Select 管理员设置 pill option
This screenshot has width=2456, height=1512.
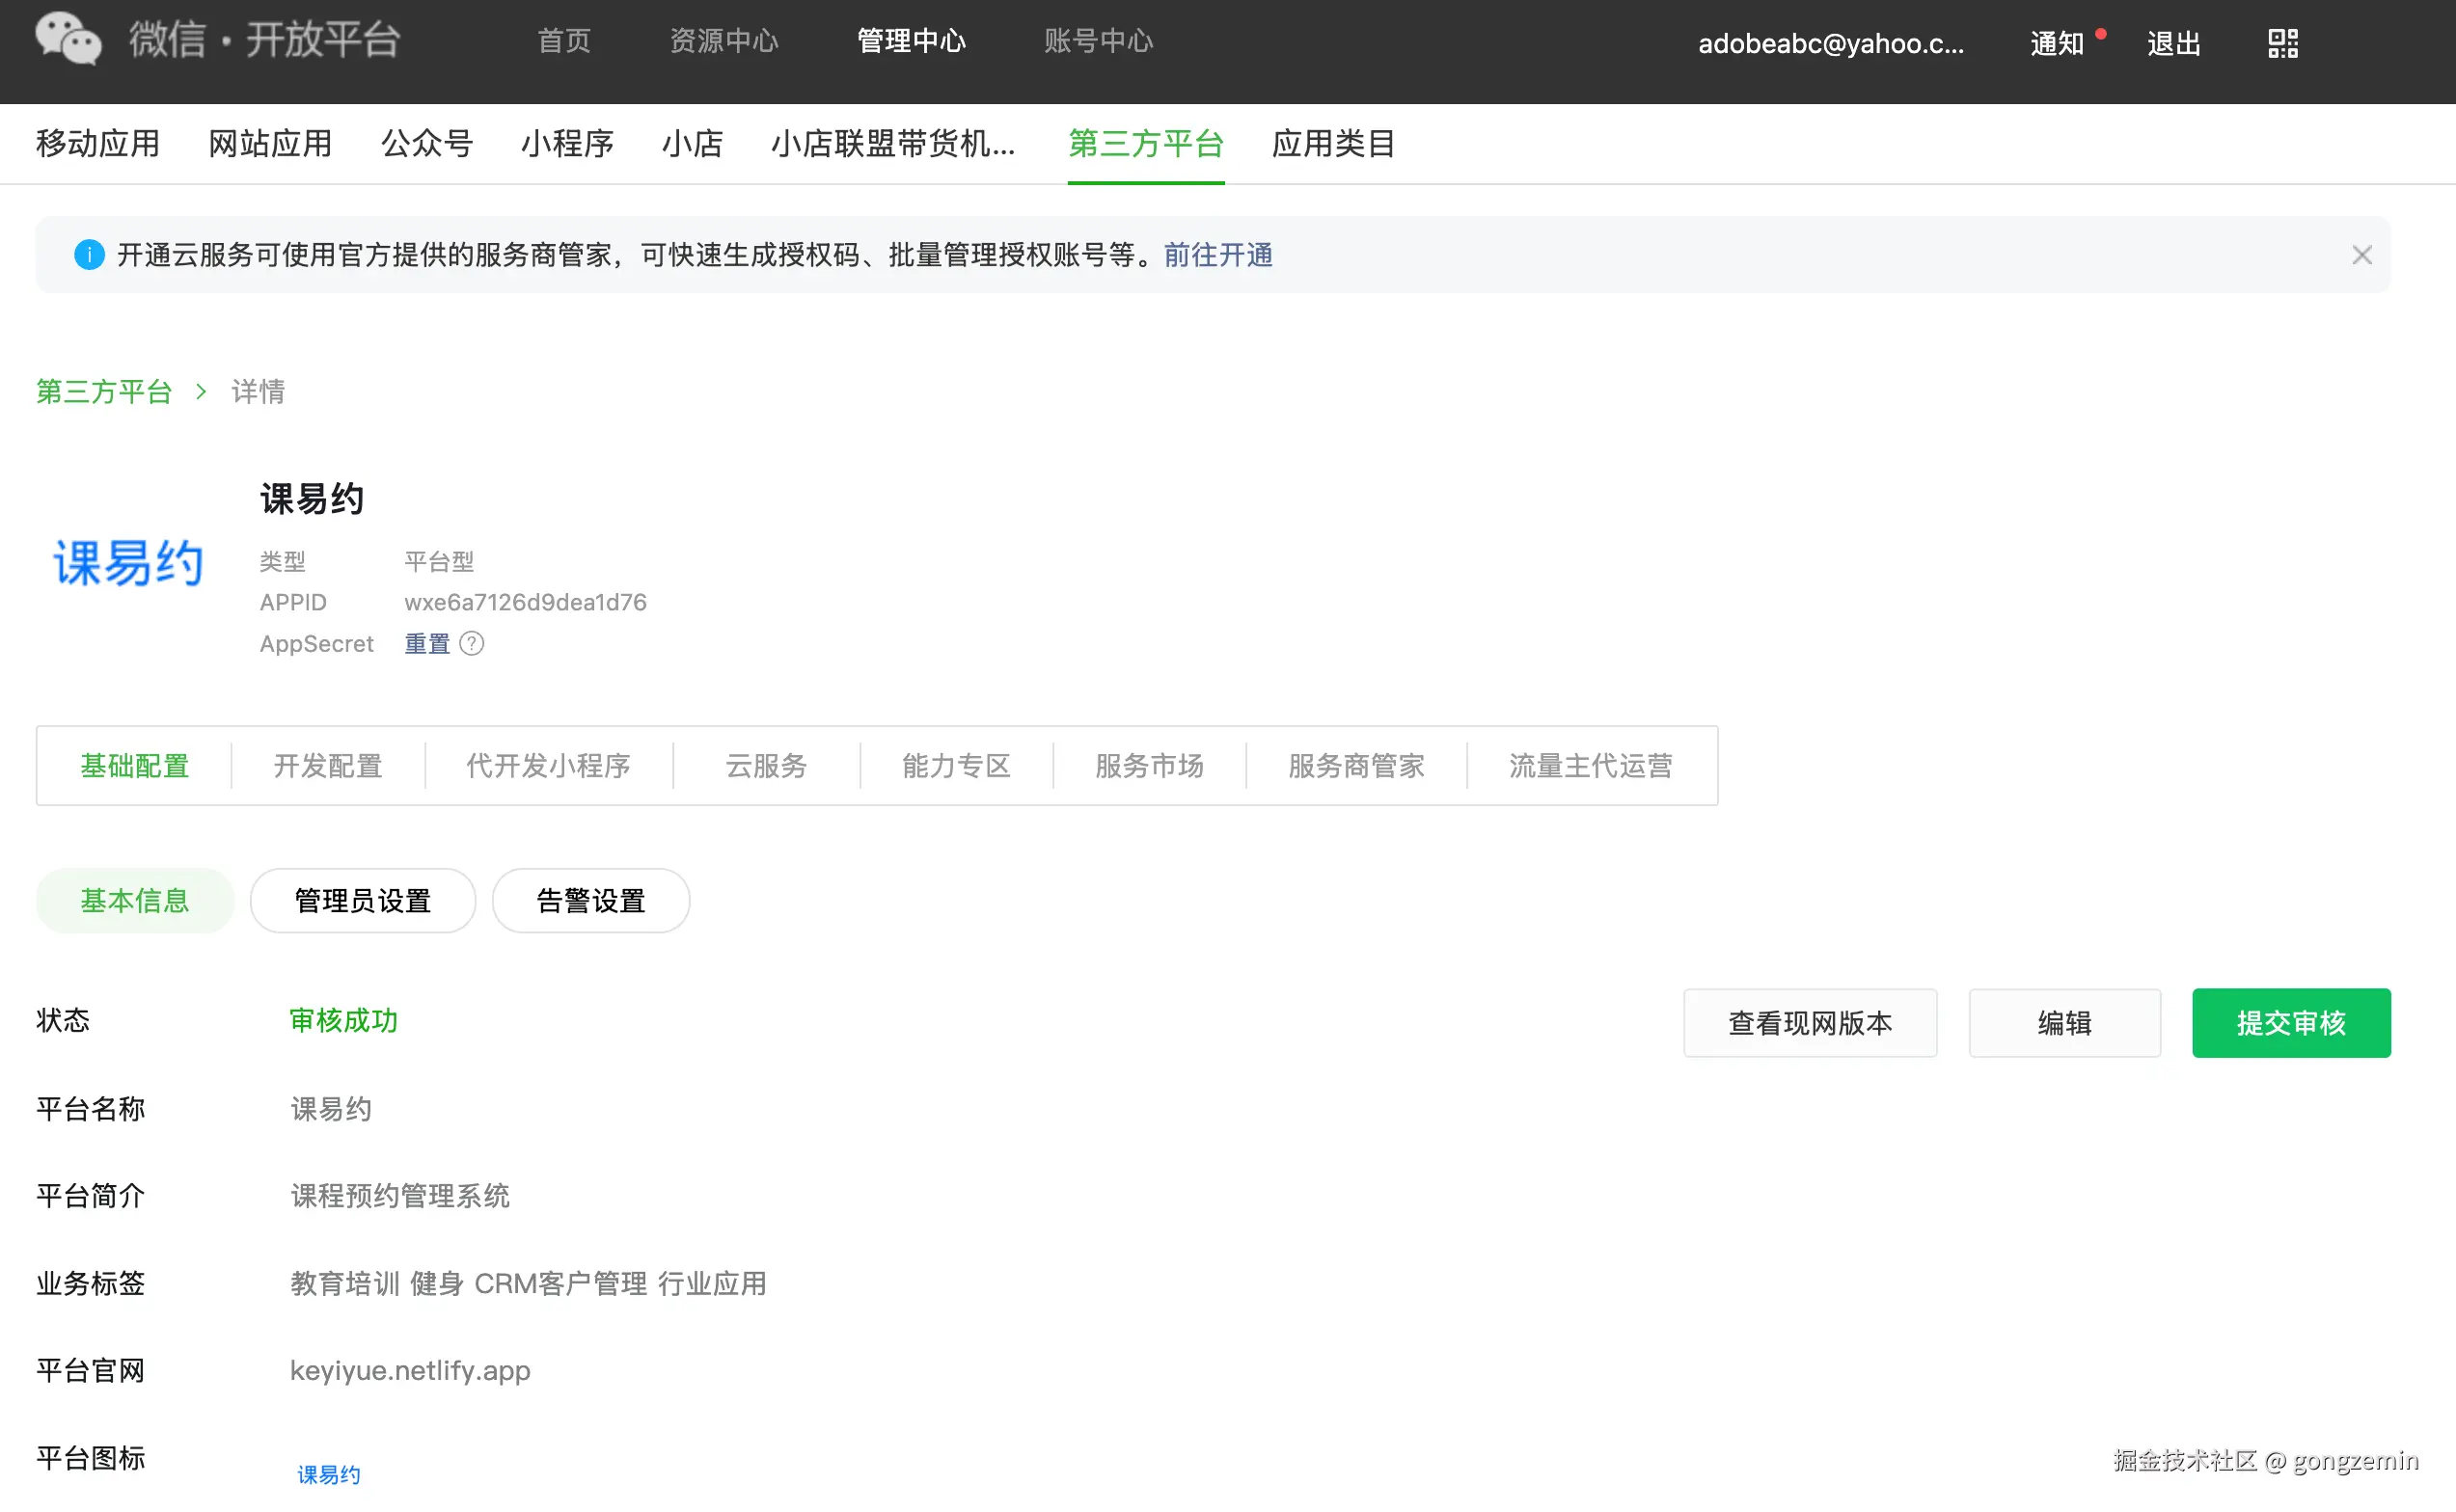pyautogui.click(x=362, y=901)
